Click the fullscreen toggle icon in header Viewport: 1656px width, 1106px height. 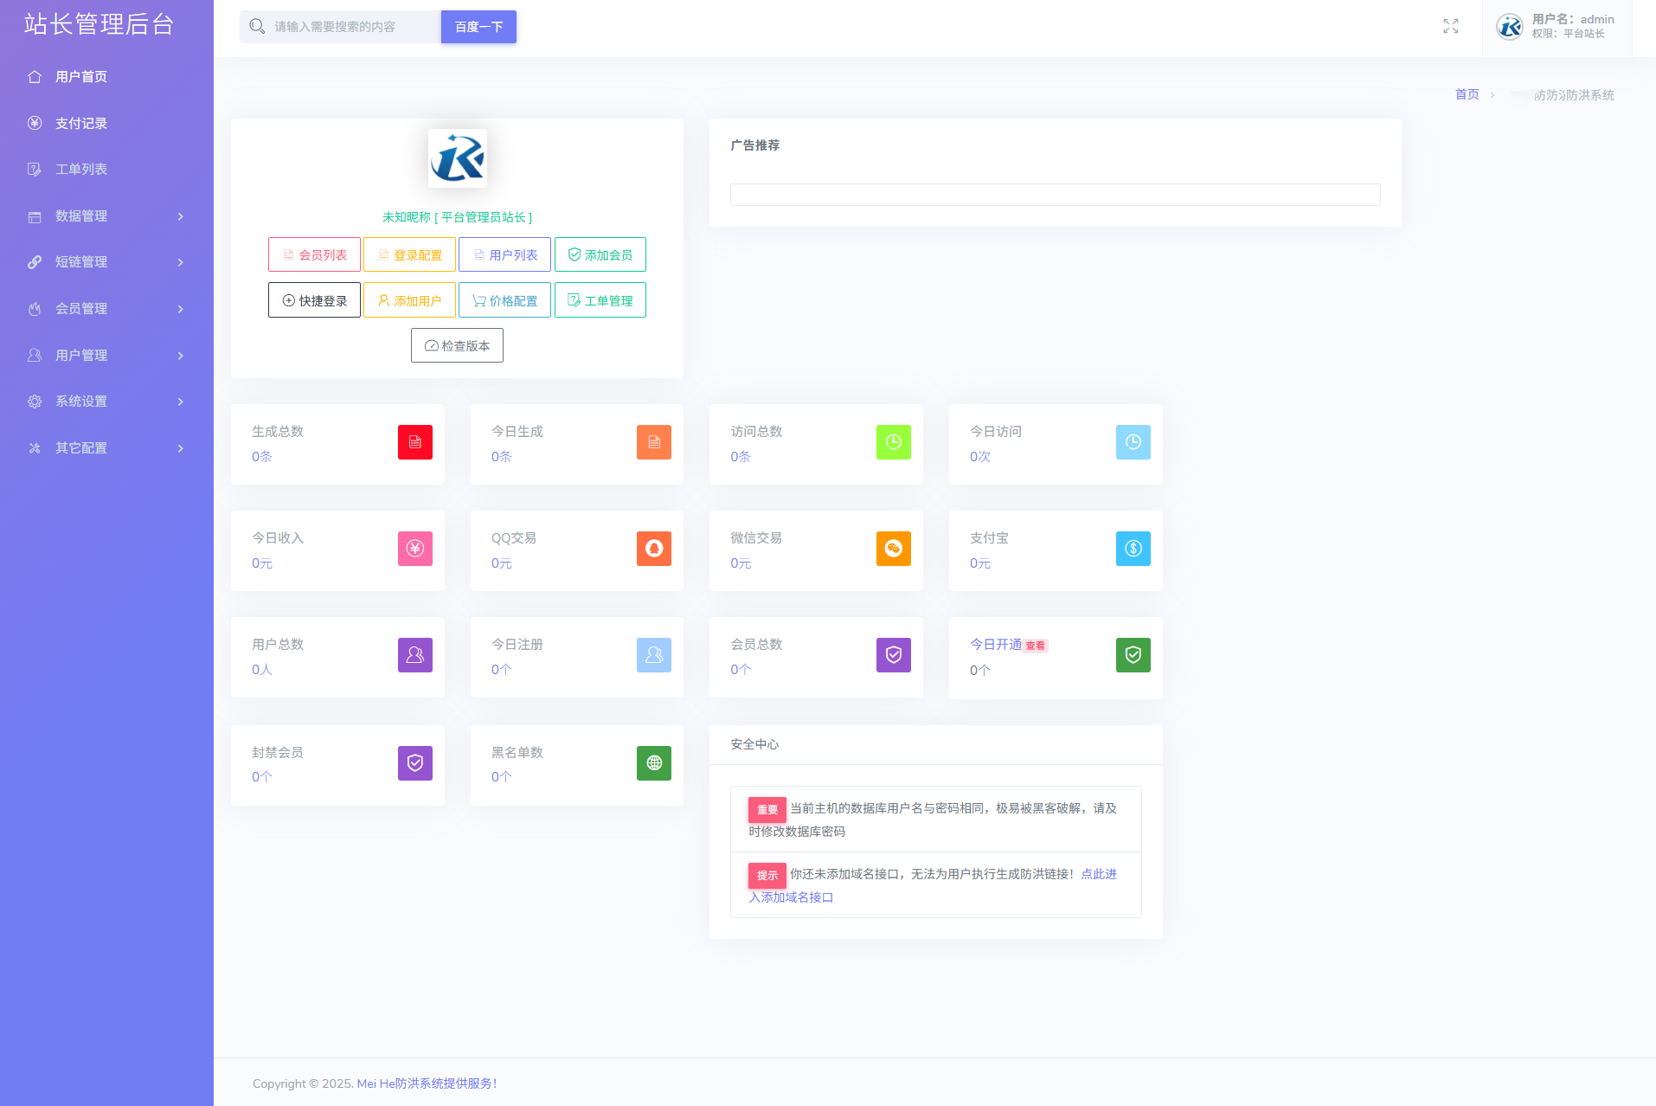(1450, 27)
